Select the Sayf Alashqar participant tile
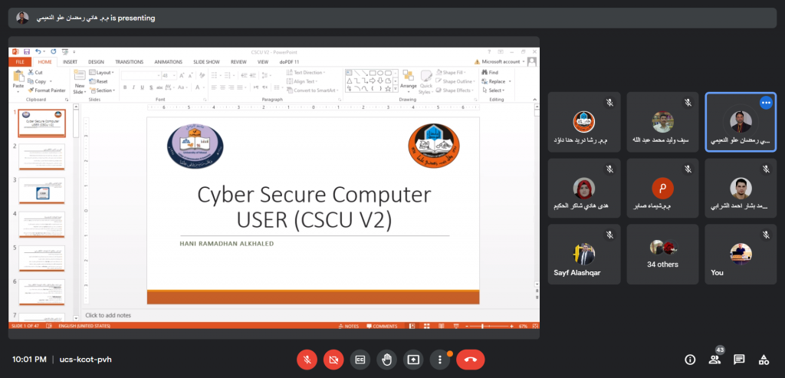The width and height of the screenshot is (785, 378). 583,254
